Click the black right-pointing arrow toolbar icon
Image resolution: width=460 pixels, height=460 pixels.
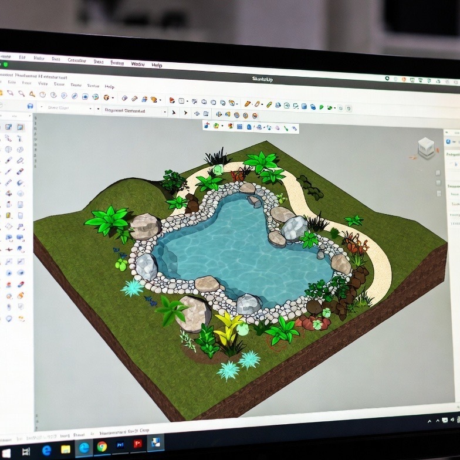point(186,113)
